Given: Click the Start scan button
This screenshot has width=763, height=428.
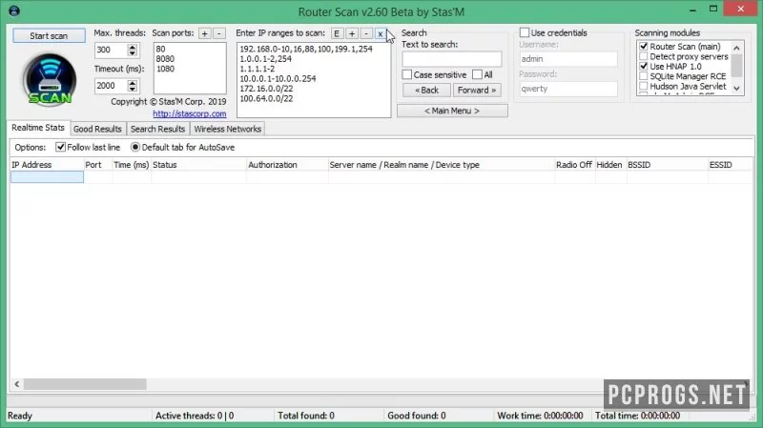Looking at the screenshot, I should click(49, 35).
